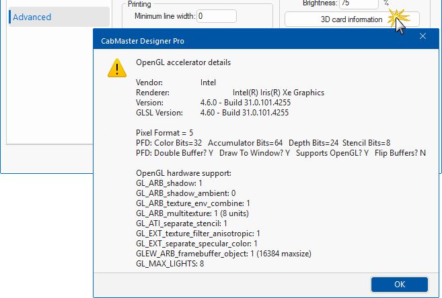Click the Brightness value field

(x=359, y=3)
